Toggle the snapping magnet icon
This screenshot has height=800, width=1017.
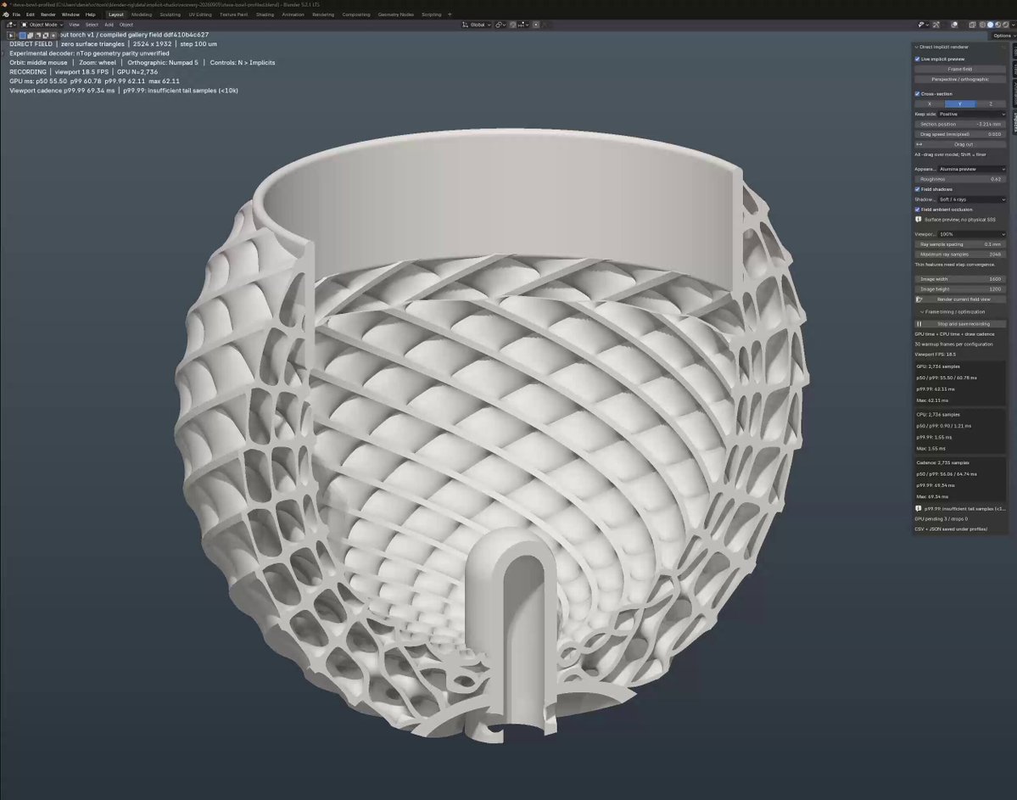coord(513,25)
